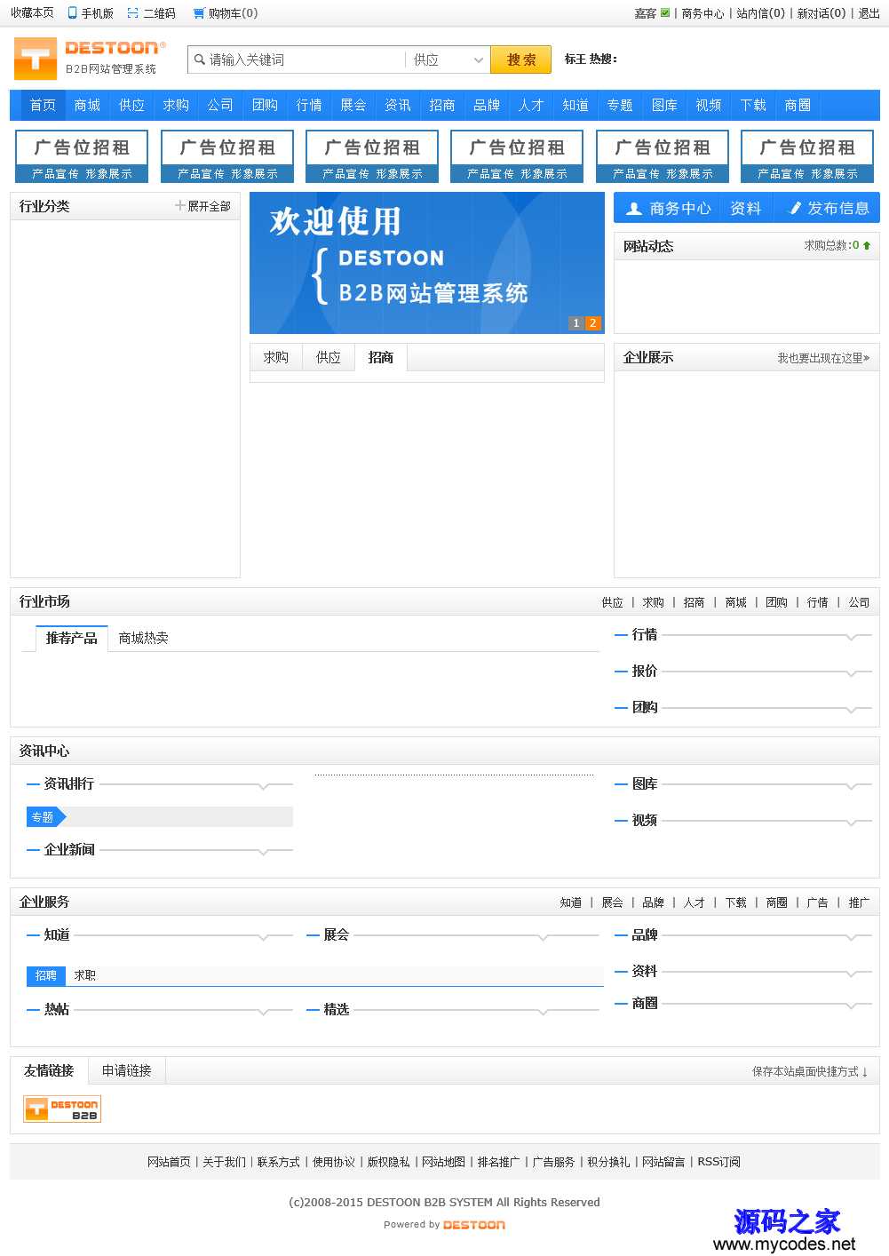Image resolution: width=889 pixels, height=1256 pixels.
Task: Expand the 团购 section chevron
Action: coord(853,710)
